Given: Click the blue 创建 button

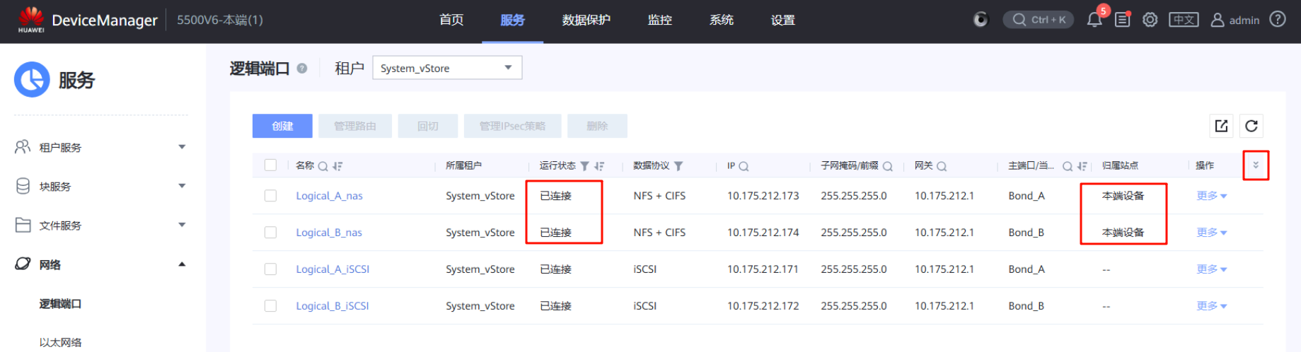Looking at the screenshot, I should click(282, 126).
